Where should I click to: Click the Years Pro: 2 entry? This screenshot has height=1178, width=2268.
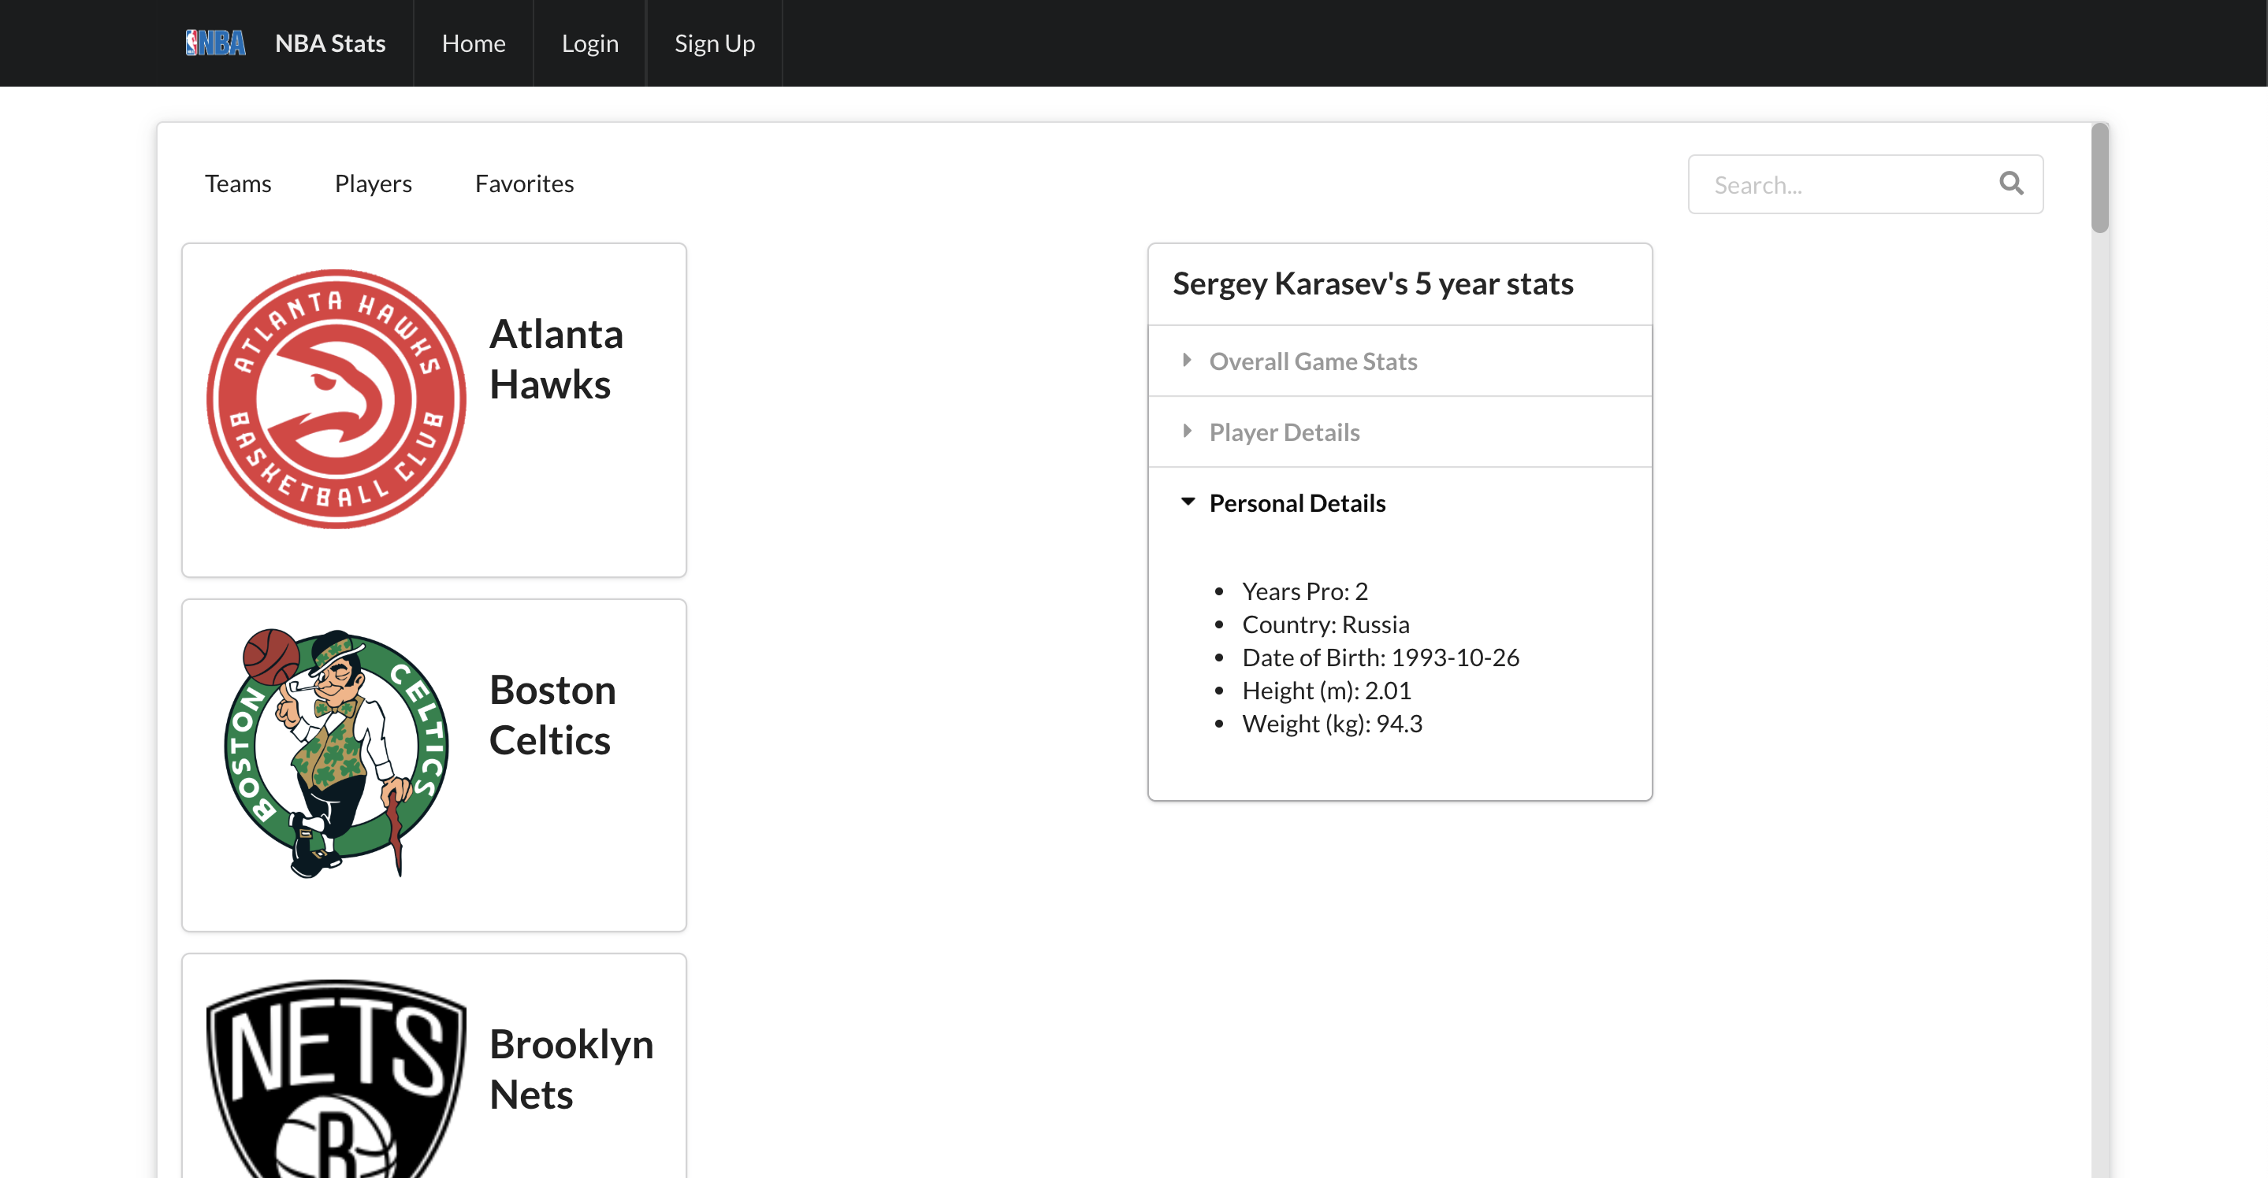tap(1304, 591)
